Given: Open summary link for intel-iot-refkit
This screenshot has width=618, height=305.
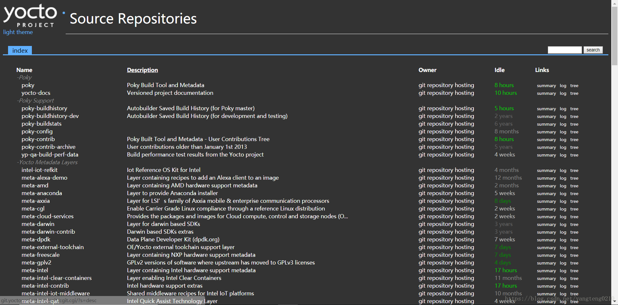Looking at the screenshot, I should point(546,171).
